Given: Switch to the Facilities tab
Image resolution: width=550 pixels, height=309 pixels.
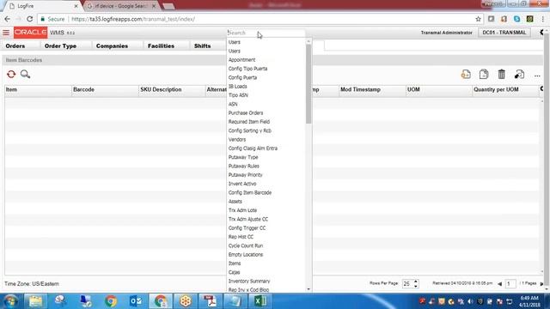Looking at the screenshot, I should 161,45.
